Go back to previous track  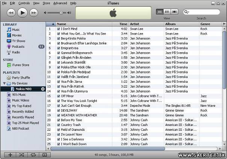pyautogui.click(x=11, y=13)
